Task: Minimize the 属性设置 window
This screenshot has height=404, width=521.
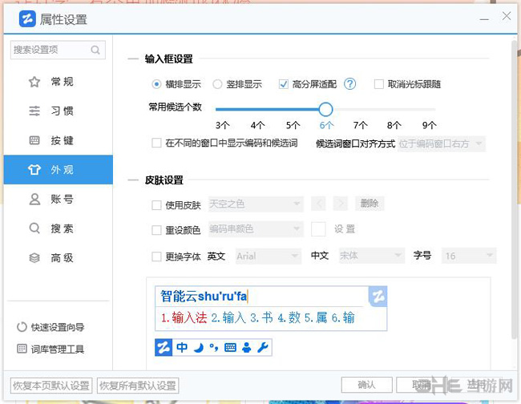Action: coord(484,19)
